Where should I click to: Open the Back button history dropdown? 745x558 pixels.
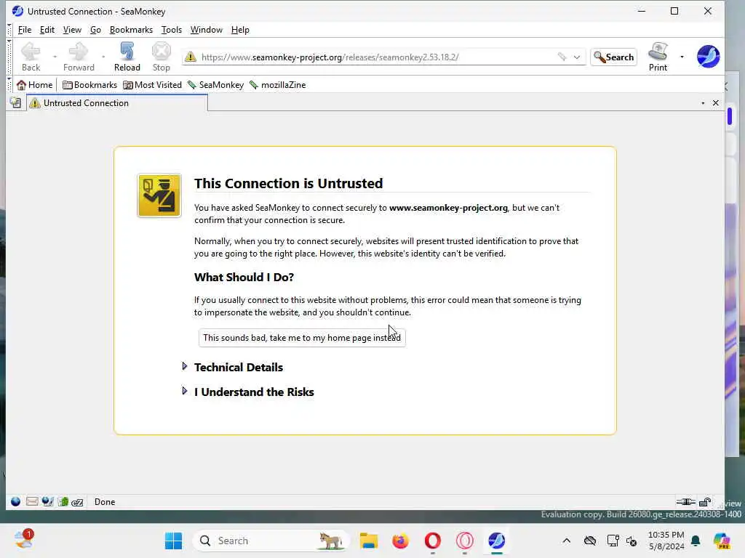tap(55, 57)
